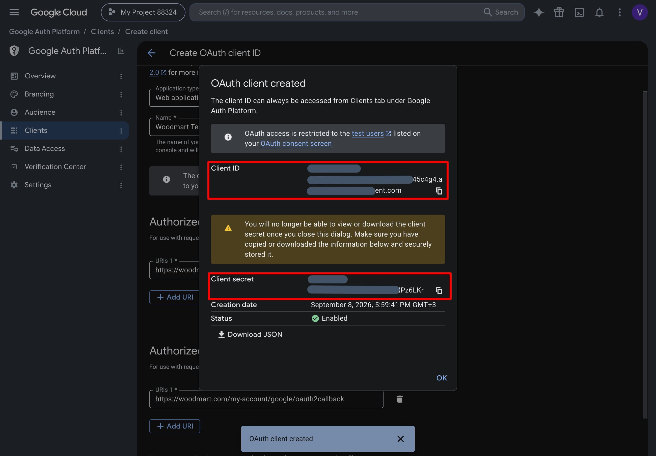Screen dimensions: 656x456
Task: Click the redirect URI oauth2callback field
Action: 266,399
